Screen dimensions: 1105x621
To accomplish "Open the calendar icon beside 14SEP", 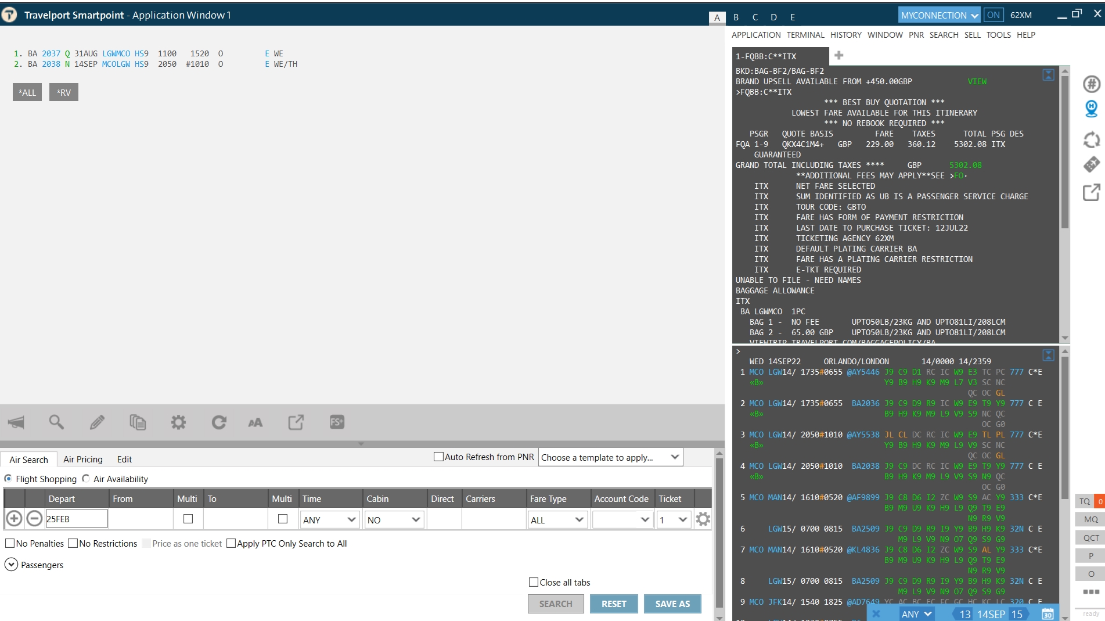I will (x=1048, y=614).
